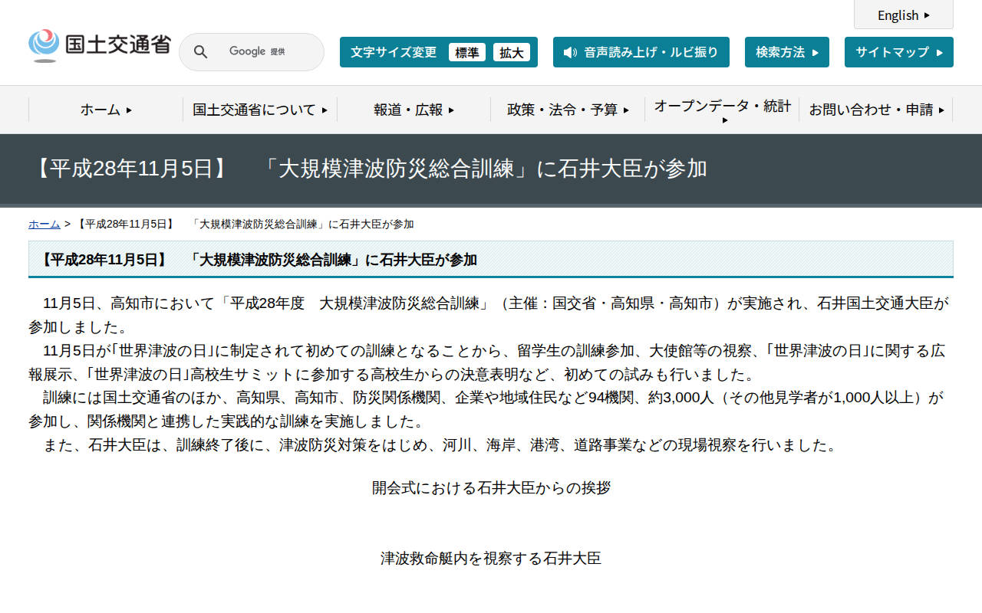This screenshot has width=982, height=613.
Task: Toggle 音声読み上げ・ルビ振り feature
Action: coord(641,52)
